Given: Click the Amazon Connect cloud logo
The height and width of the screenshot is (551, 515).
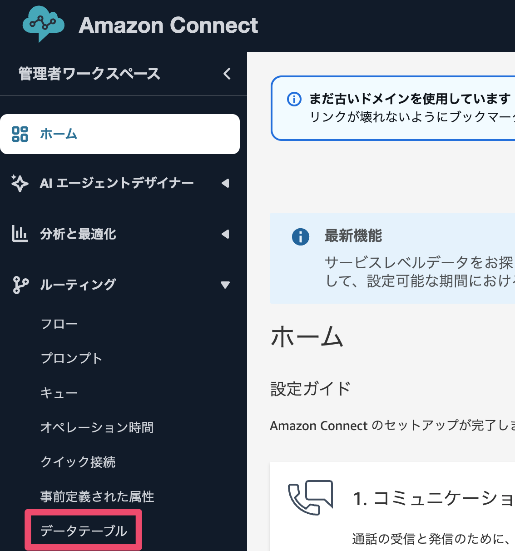Looking at the screenshot, I should (x=43, y=24).
